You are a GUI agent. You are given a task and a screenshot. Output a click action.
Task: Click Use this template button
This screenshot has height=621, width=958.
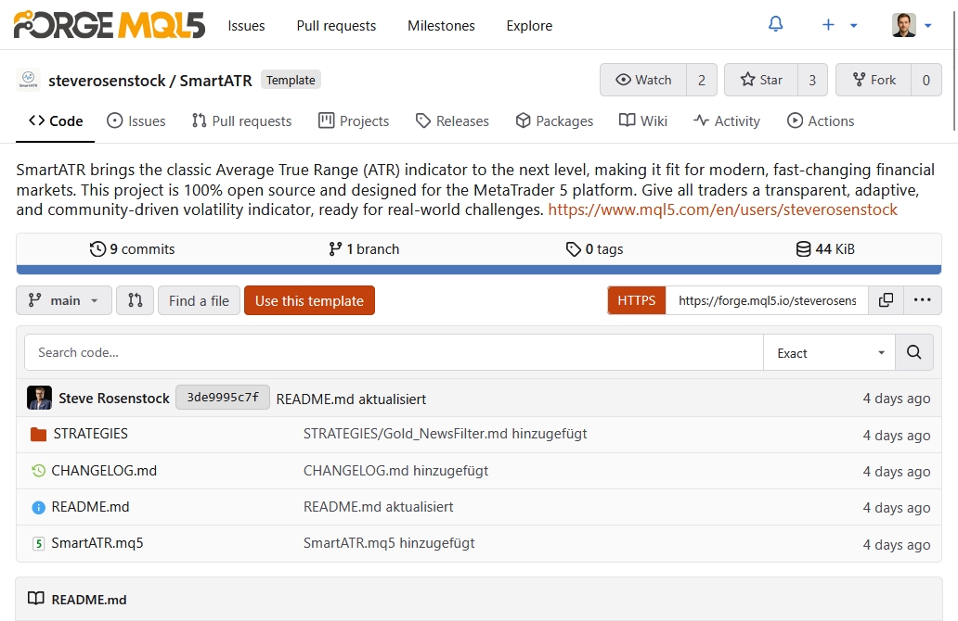pyautogui.click(x=309, y=300)
